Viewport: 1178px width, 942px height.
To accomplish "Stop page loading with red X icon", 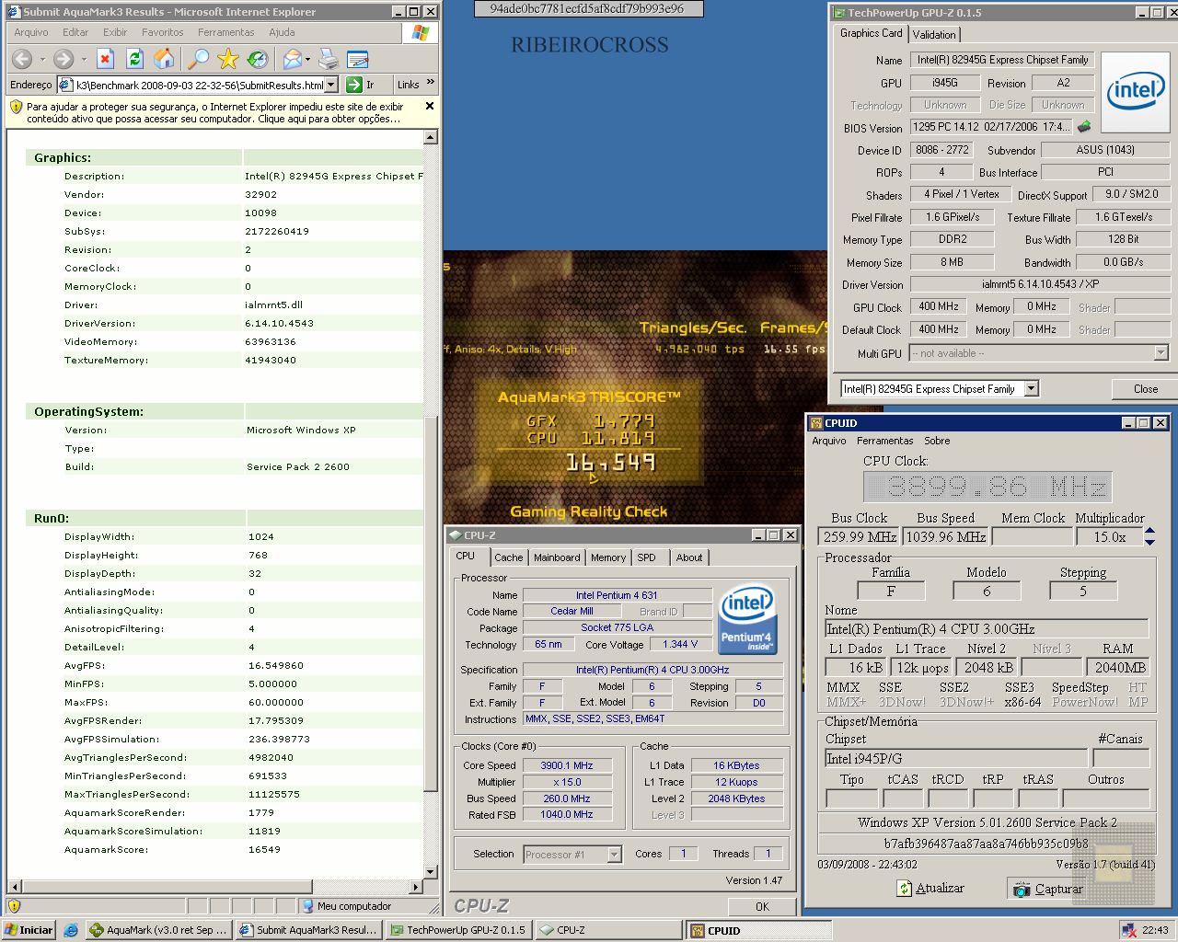I will pyautogui.click(x=105, y=59).
